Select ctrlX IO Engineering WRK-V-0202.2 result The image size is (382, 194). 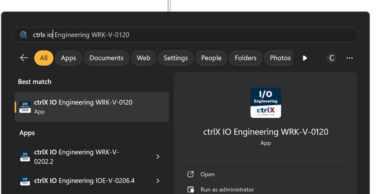coord(92,157)
